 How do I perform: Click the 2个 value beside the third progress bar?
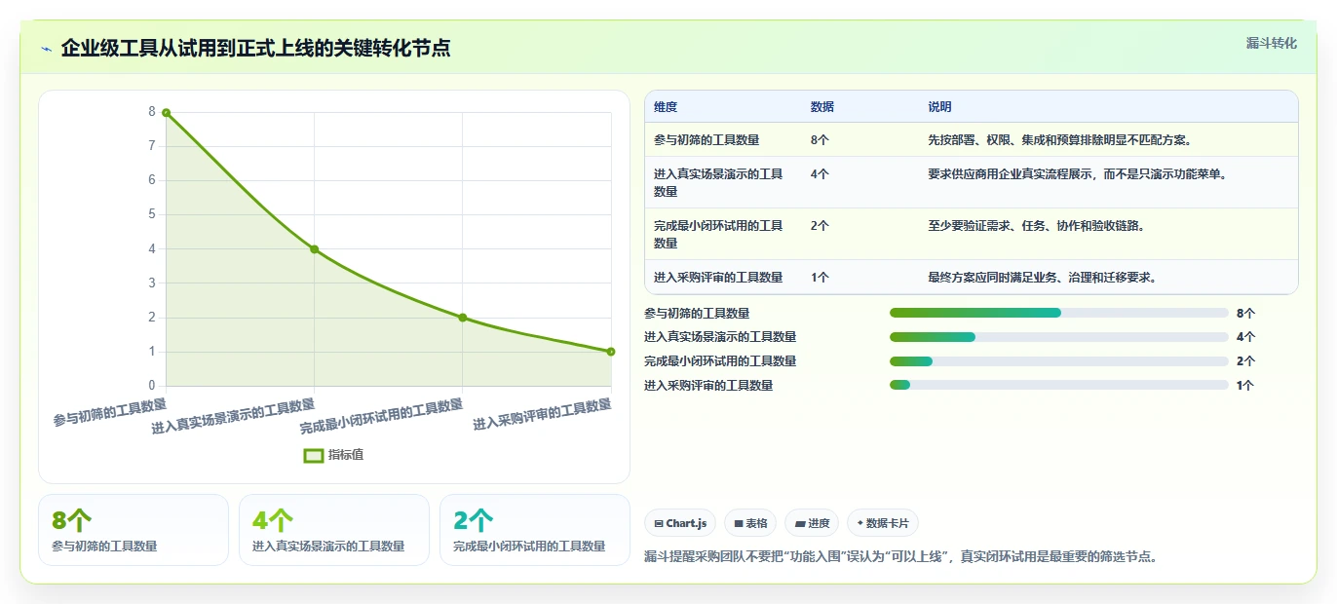pyautogui.click(x=1245, y=361)
